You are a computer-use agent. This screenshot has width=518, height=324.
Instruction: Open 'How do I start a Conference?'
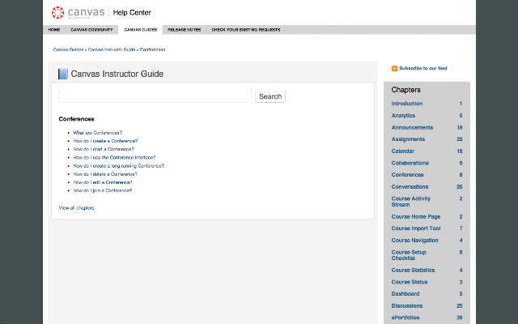104,149
